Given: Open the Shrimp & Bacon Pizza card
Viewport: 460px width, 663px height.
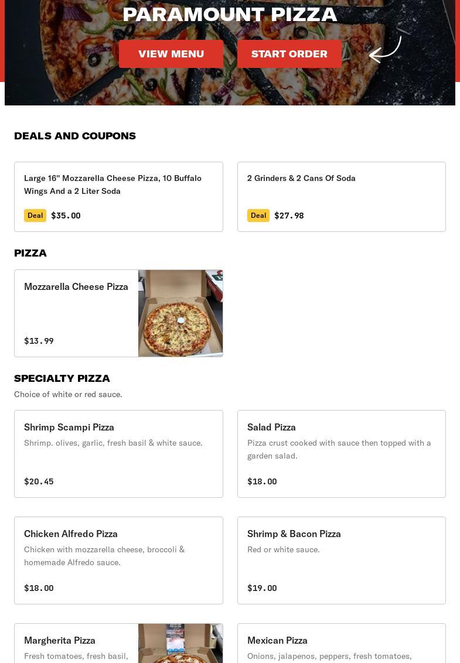Looking at the screenshot, I should tap(341, 560).
